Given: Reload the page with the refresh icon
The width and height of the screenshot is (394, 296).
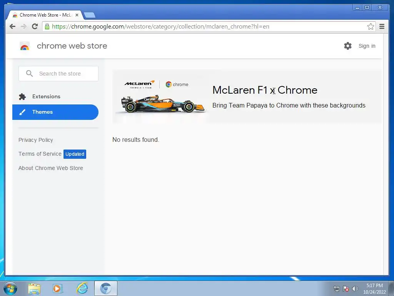Looking at the screenshot, I should point(35,27).
